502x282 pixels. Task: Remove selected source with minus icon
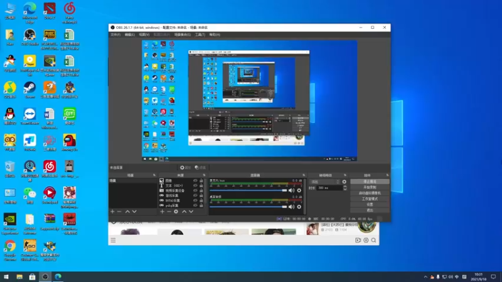pyautogui.click(x=169, y=212)
